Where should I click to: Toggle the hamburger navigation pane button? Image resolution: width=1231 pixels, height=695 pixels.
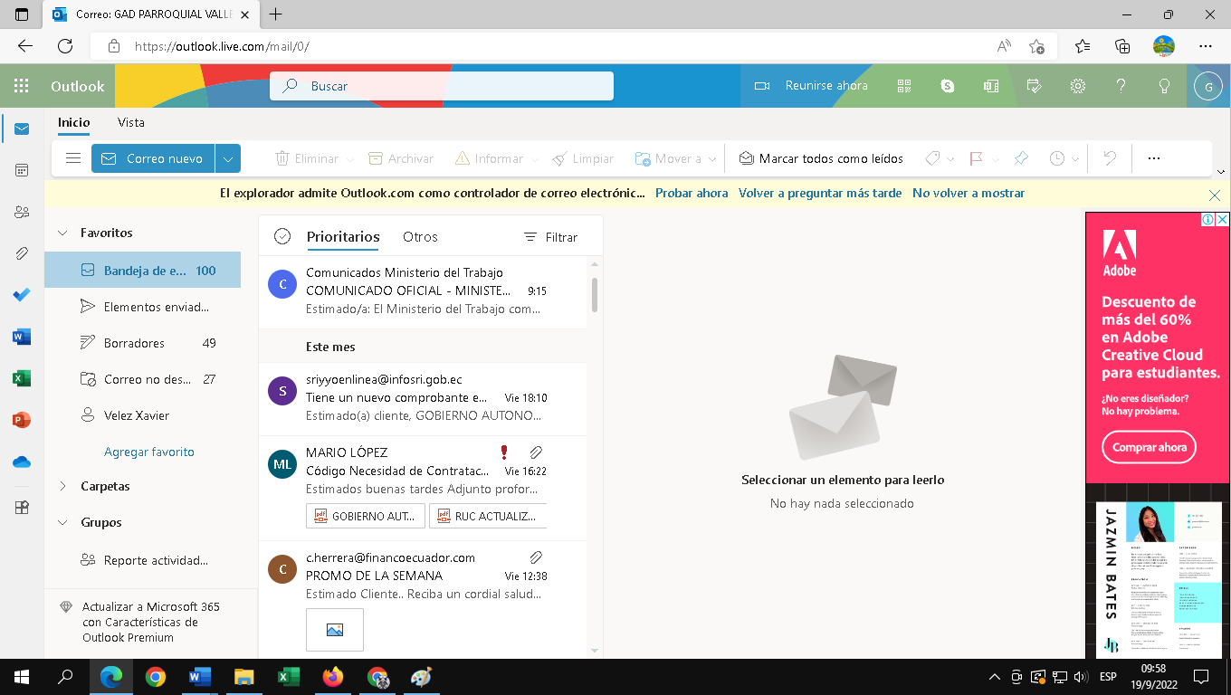(x=73, y=158)
